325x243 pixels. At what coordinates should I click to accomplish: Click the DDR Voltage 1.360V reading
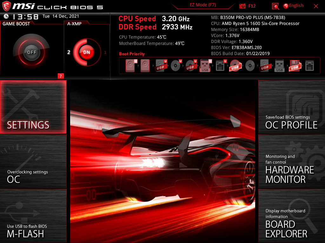pyautogui.click(x=232, y=41)
